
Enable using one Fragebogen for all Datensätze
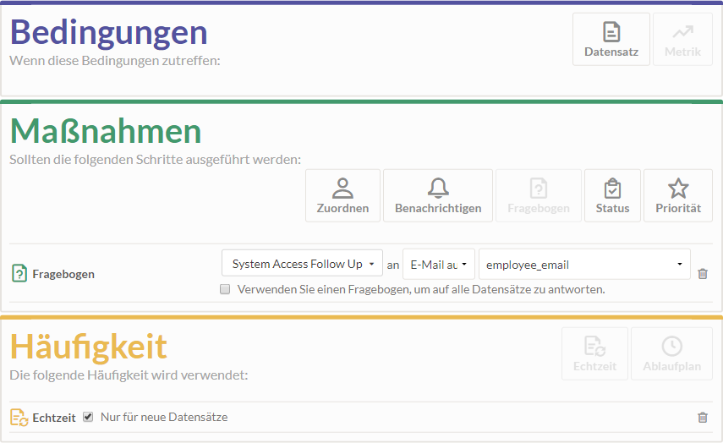coord(225,289)
